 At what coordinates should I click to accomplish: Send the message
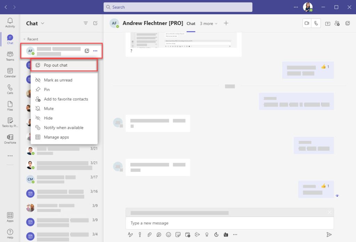click(x=329, y=234)
